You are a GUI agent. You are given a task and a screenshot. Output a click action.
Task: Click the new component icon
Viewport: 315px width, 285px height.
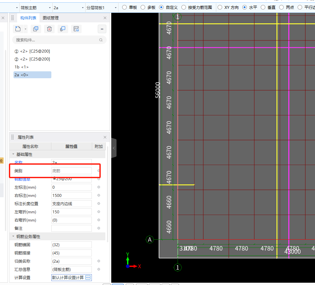[18, 29]
